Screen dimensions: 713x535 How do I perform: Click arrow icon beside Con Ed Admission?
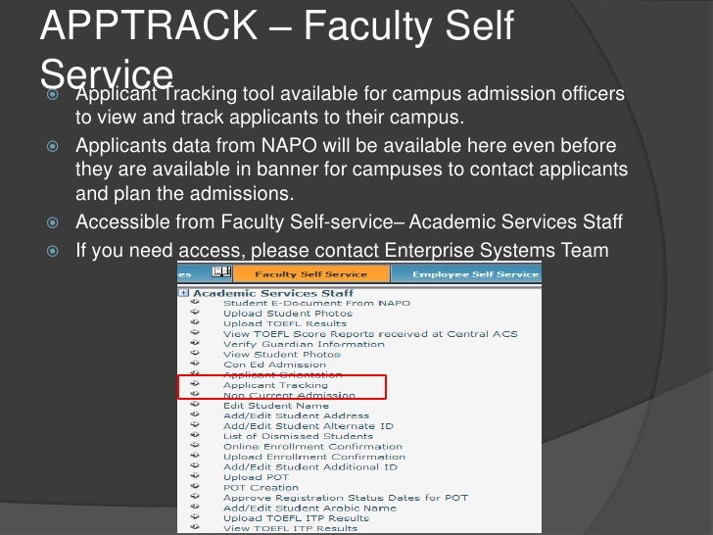coord(195,363)
